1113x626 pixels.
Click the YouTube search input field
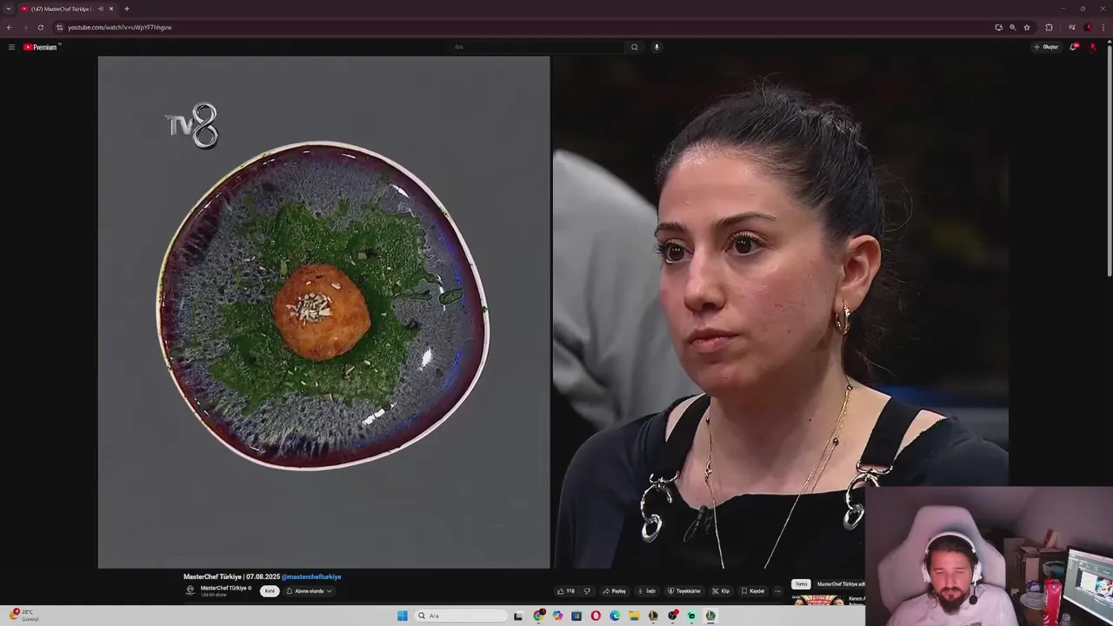coord(537,47)
